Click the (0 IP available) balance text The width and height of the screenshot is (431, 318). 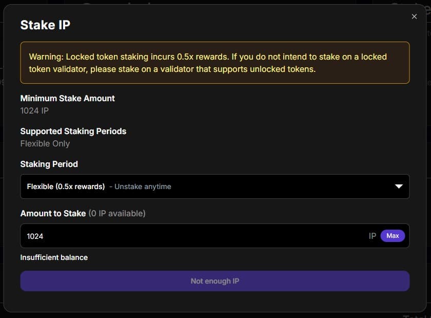[117, 213]
